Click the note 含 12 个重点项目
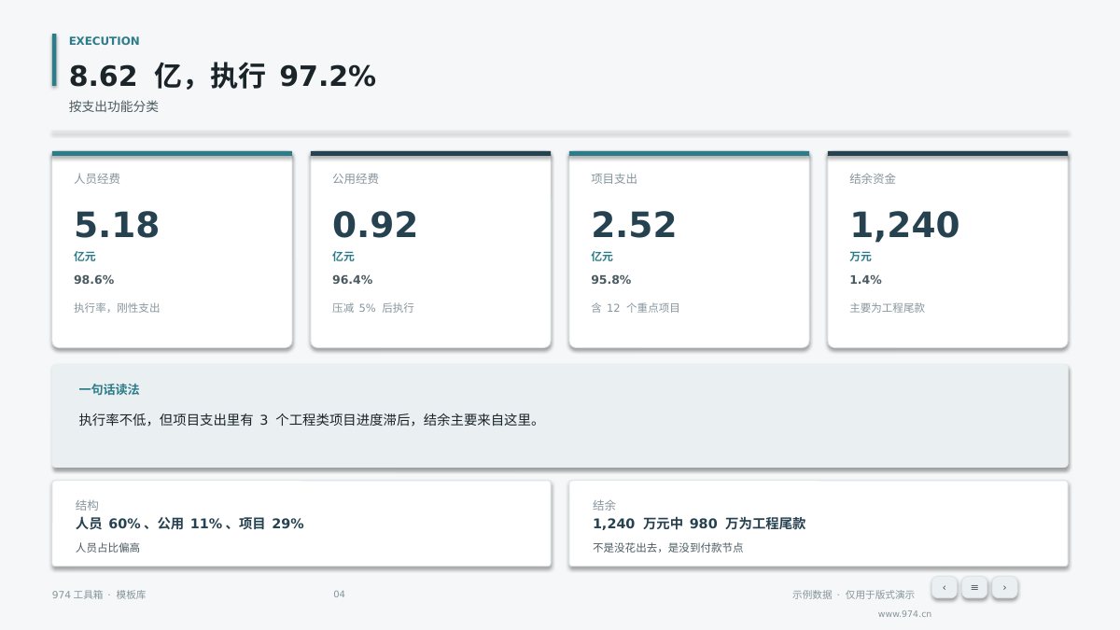The image size is (1120, 630). [636, 307]
